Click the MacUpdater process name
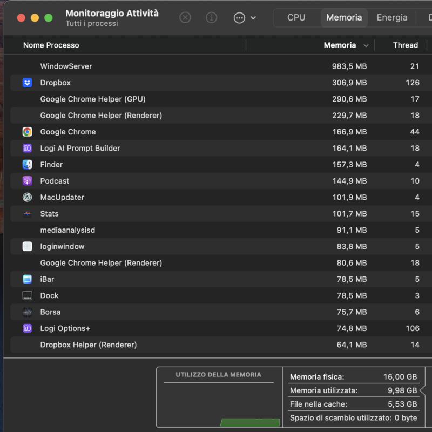 (62, 197)
